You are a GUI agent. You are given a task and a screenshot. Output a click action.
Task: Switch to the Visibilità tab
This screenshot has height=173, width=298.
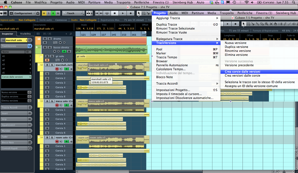click(x=25, y=34)
